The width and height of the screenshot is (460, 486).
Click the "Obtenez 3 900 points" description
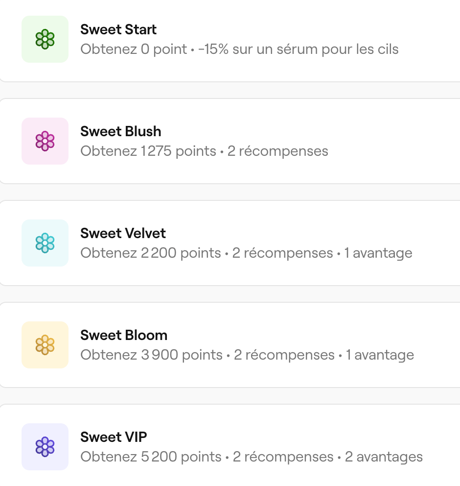(152, 355)
